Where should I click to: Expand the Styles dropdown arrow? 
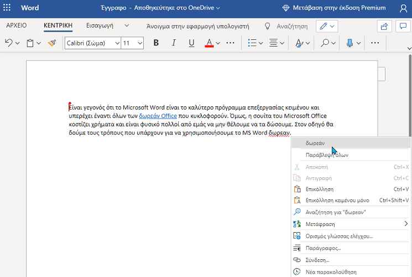(x=308, y=43)
